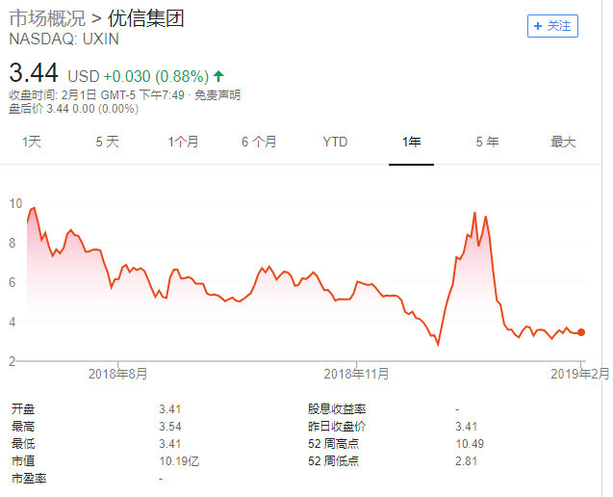Click the 最高 value 3.54
Image resolution: width=613 pixels, height=497 pixels.
click(170, 427)
